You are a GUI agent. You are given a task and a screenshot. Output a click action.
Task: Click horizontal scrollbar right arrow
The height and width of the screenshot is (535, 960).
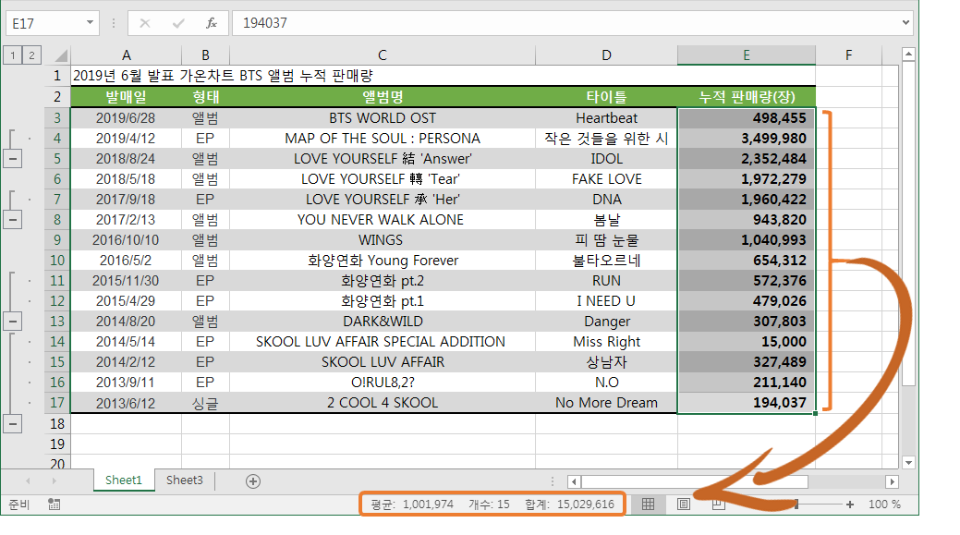[x=892, y=481]
